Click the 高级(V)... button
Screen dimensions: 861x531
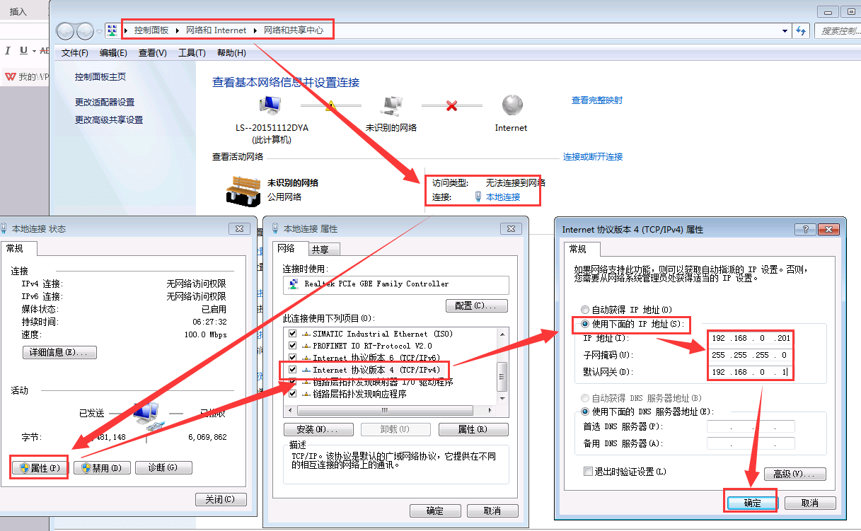tap(794, 474)
